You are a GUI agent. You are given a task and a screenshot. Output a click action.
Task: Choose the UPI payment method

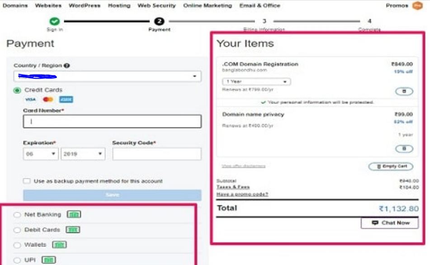17,260
